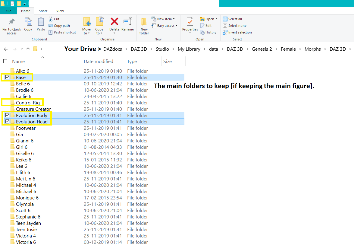Expand the Properties dropdown arrow

coord(190,33)
